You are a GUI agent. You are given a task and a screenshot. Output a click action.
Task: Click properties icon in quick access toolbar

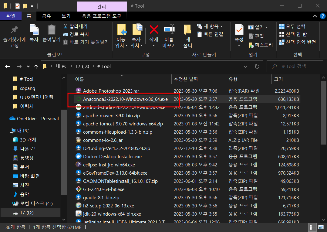tap(18, 6)
